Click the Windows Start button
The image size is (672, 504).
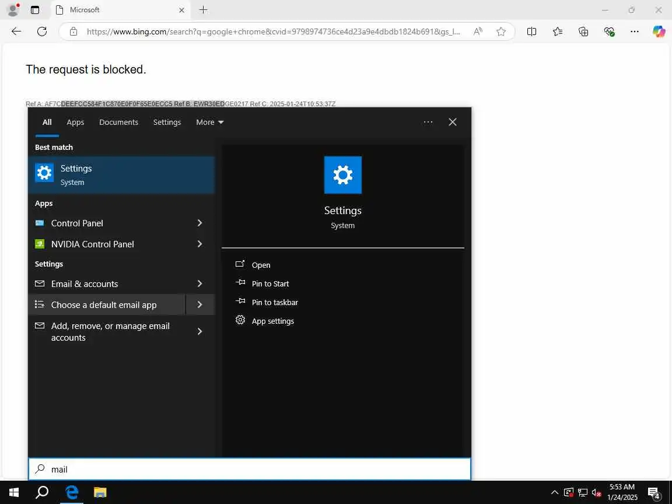pyautogui.click(x=14, y=492)
